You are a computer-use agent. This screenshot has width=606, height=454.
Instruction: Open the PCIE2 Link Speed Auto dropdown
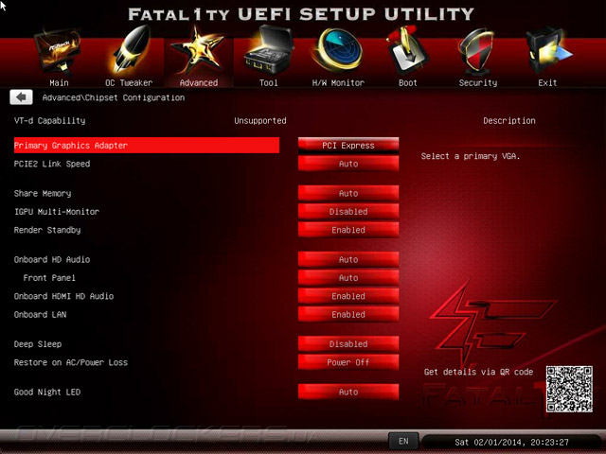(x=348, y=164)
